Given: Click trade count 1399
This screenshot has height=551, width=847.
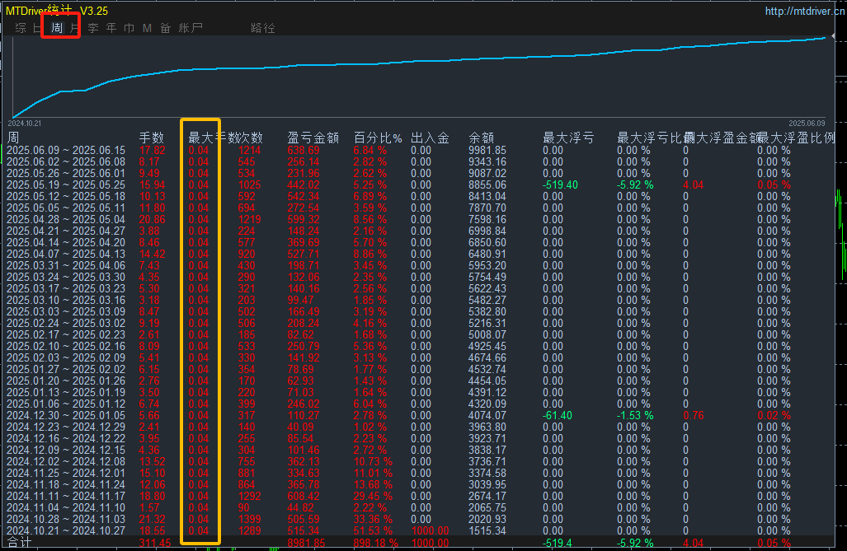Looking at the screenshot, I should [x=250, y=519].
